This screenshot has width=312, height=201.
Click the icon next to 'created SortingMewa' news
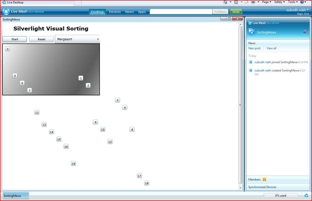[251, 70]
